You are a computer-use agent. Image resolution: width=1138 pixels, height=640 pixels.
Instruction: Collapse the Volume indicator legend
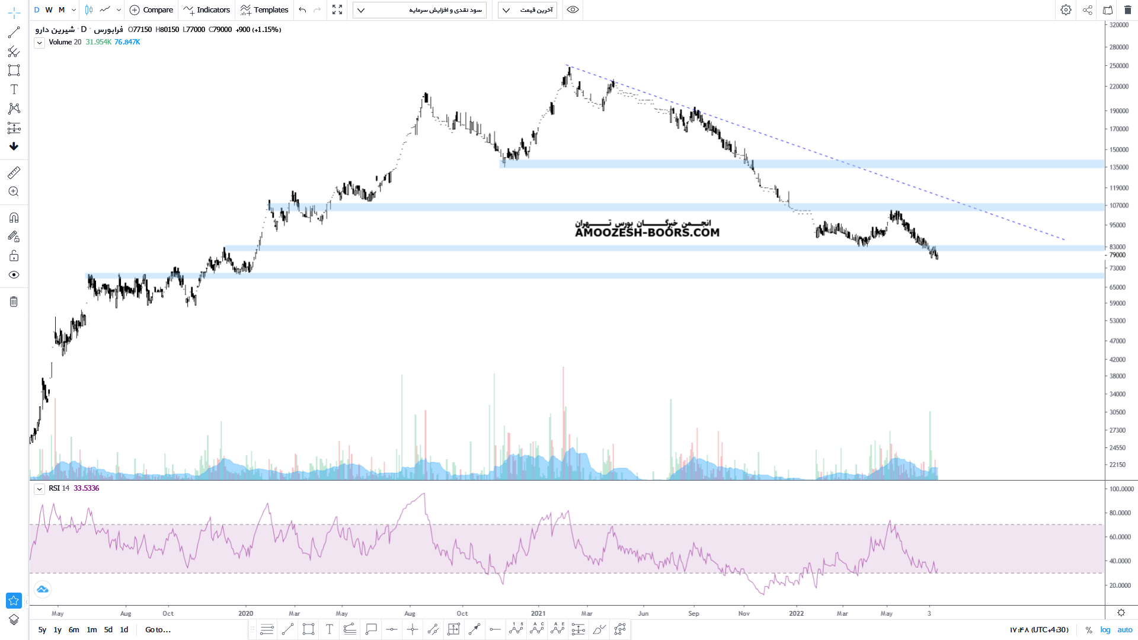(x=39, y=43)
